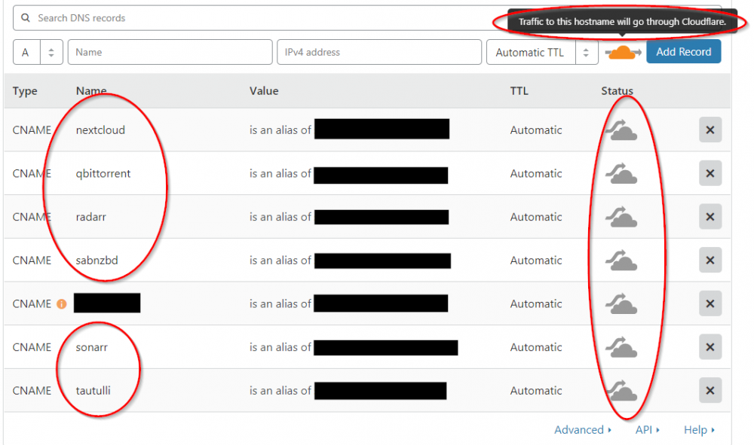Open the Automatic TTL dropdown
This screenshot has width=754, height=445.
pyautogui.click(x=542, y=52)
